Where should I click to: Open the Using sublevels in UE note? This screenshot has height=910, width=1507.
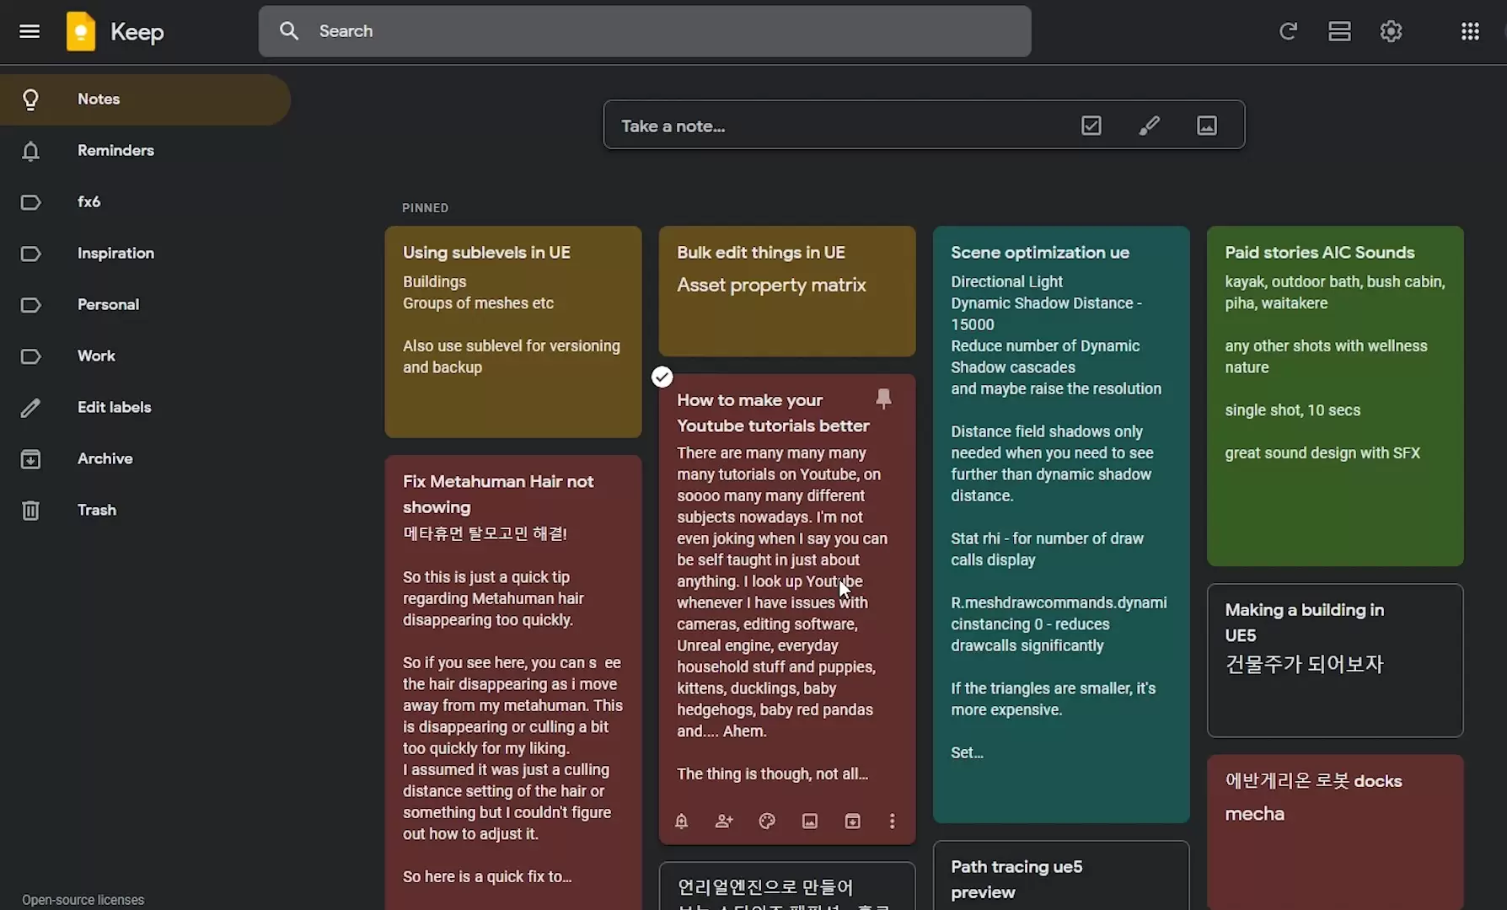pyautogui.click(x=513, y=332)
